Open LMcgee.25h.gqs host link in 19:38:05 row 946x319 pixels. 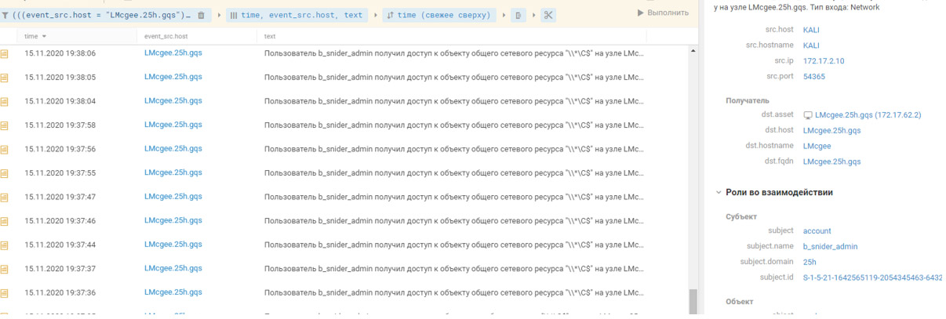[x=173, y=77]
